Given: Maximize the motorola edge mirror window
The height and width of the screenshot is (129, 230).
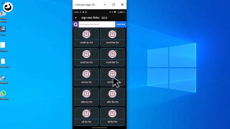Looking at the screenshot, I should click(114, 5).
